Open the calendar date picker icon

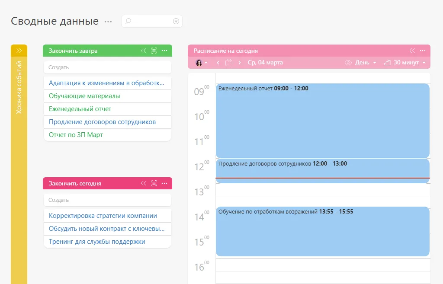(229, 63)
